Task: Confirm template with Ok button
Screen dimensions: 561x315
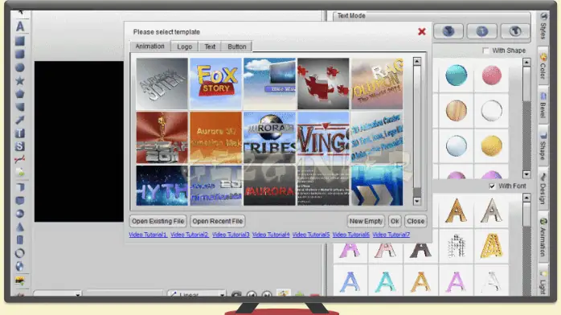Action: (x=395, y=221)
